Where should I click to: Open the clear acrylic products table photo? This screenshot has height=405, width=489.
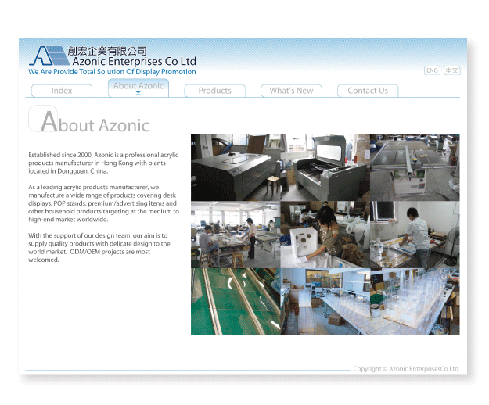click(x=415, y=302)
